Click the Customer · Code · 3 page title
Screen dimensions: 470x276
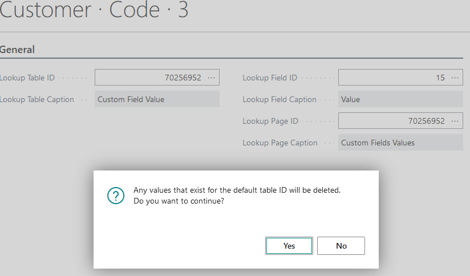(x=94, y=11)
